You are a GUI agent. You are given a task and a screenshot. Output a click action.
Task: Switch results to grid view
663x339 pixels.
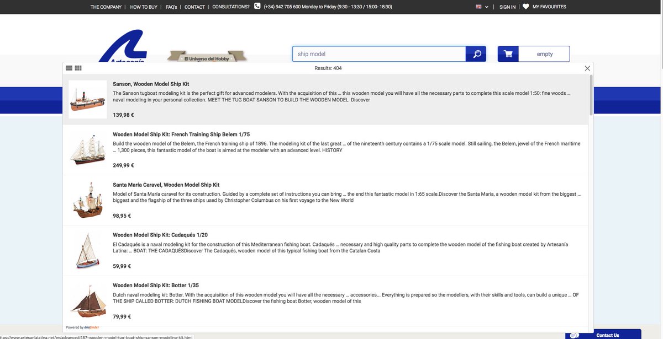click(x=78, y=68)
